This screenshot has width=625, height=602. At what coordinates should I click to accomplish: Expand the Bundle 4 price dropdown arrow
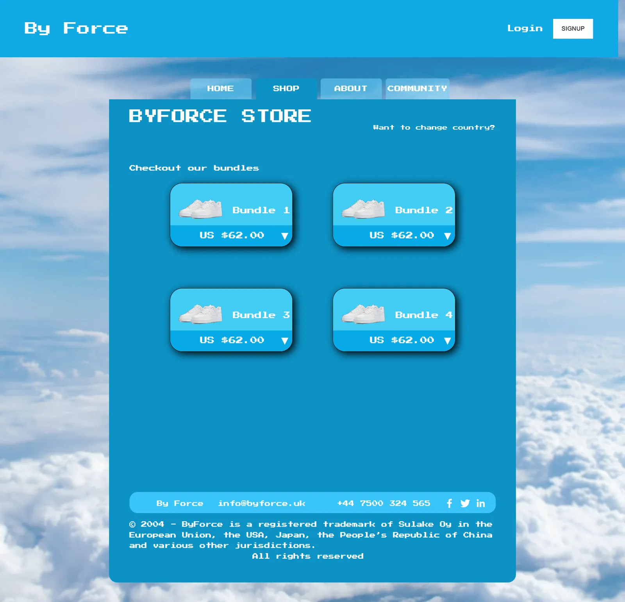pyautogui.click(x=448, y=341)
